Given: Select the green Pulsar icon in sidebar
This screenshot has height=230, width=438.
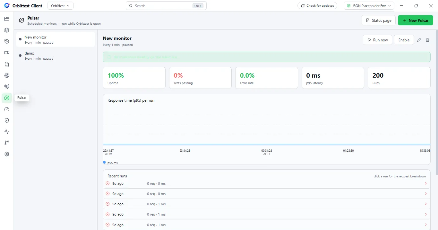Looking at the screenshot, I should (x=7, y=98).
